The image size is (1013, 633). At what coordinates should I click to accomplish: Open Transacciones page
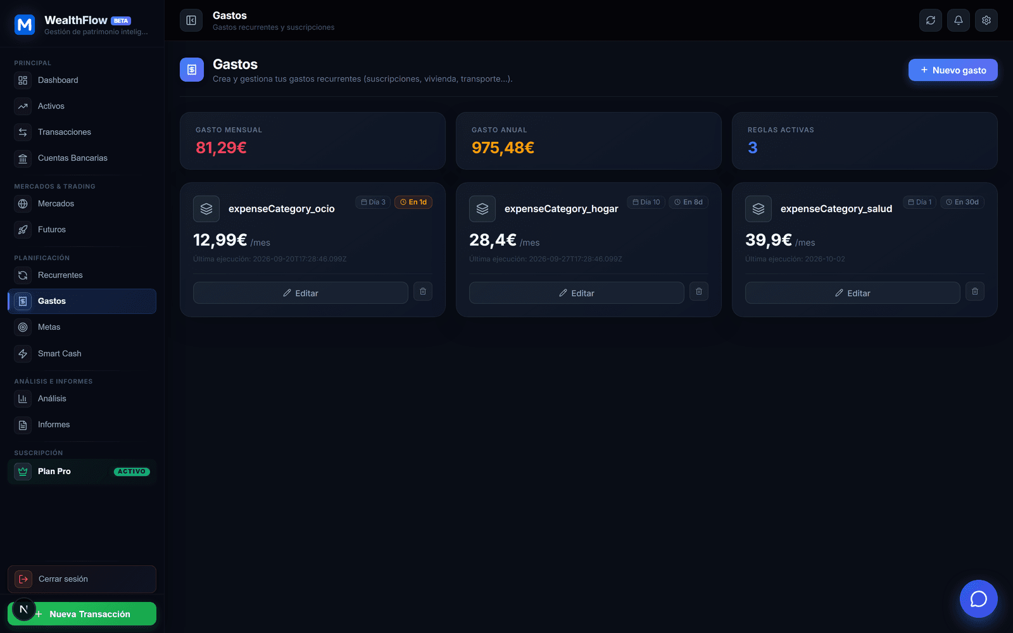coord(82,132)
